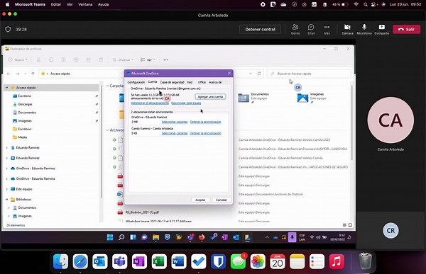Click Cancelar in the OneDrive dialog
This screenshot has height=274, width=426.
point(221,200)
